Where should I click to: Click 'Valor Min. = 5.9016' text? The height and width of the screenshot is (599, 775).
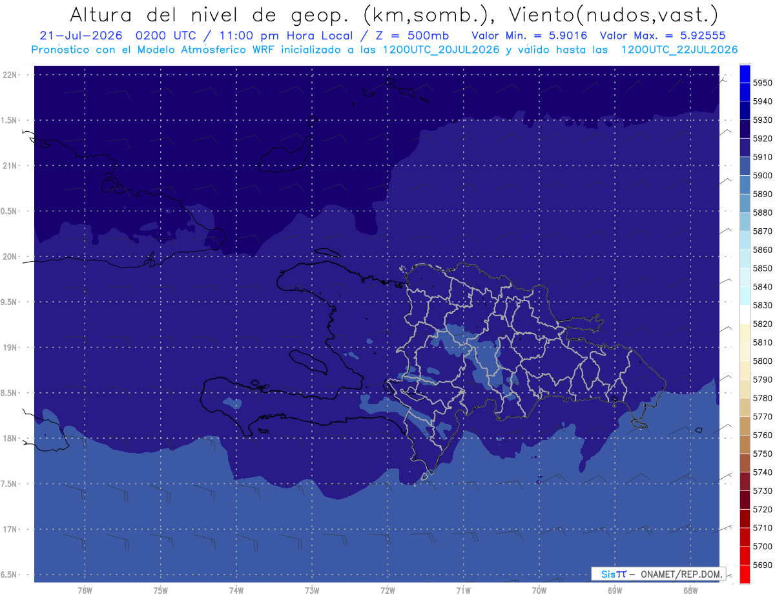tap(529, 36)
